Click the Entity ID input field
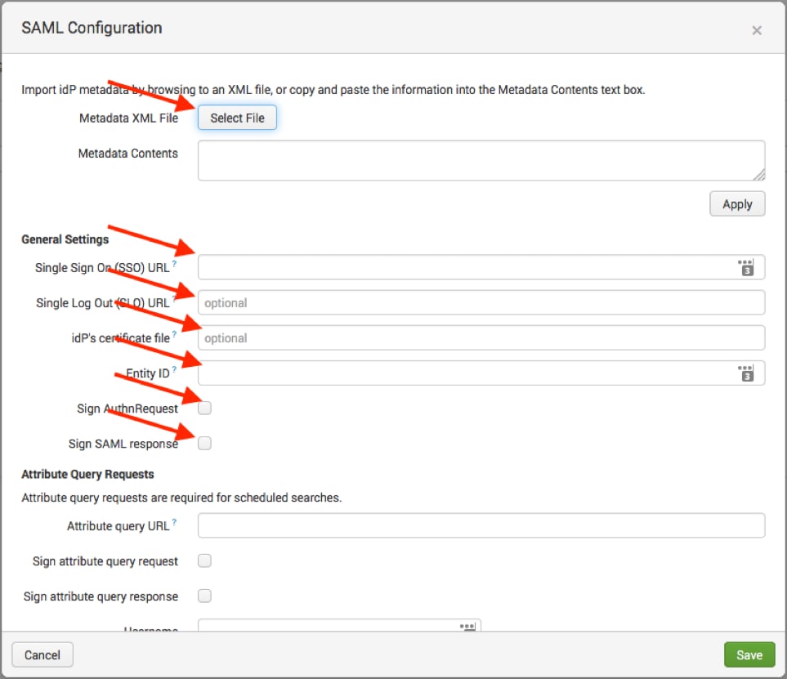This screenshot has height=679, width=787. click(481, 373)
